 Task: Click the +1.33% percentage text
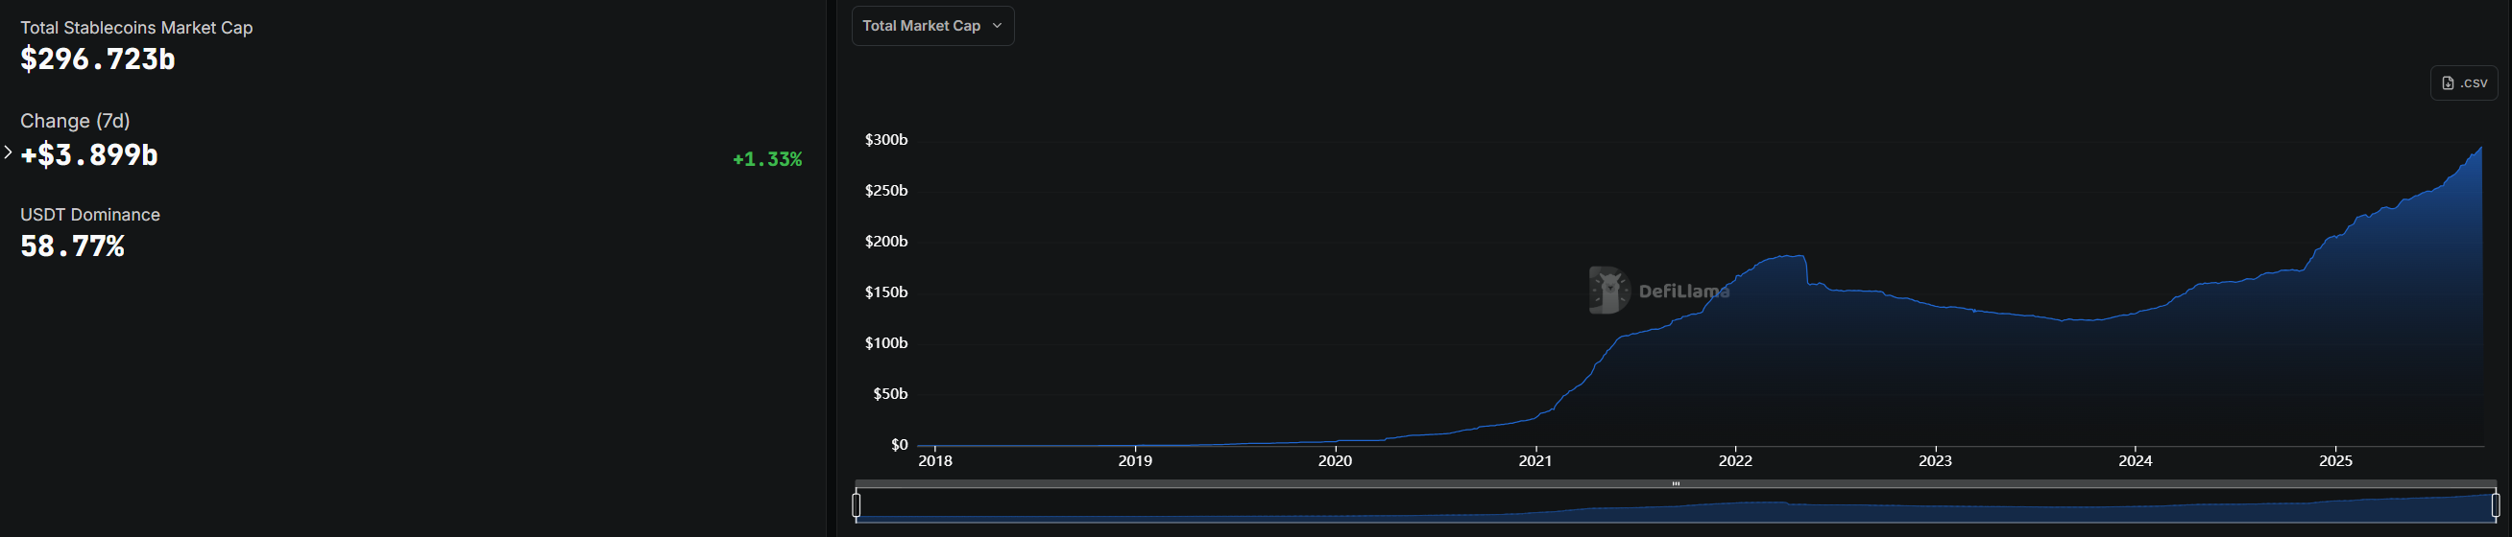tap(767, 159)
